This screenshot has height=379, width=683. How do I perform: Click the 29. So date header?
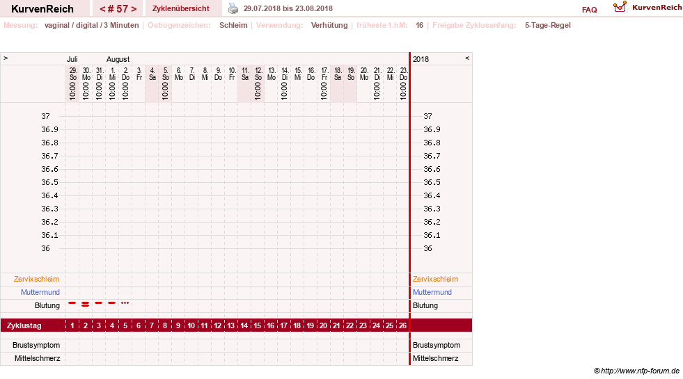tap(73, 74)
